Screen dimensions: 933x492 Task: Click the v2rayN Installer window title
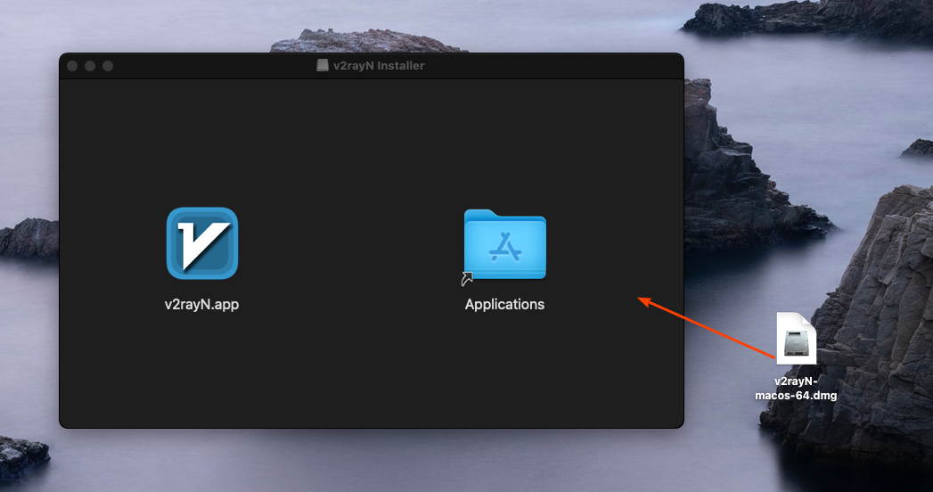tap(379, 65)
